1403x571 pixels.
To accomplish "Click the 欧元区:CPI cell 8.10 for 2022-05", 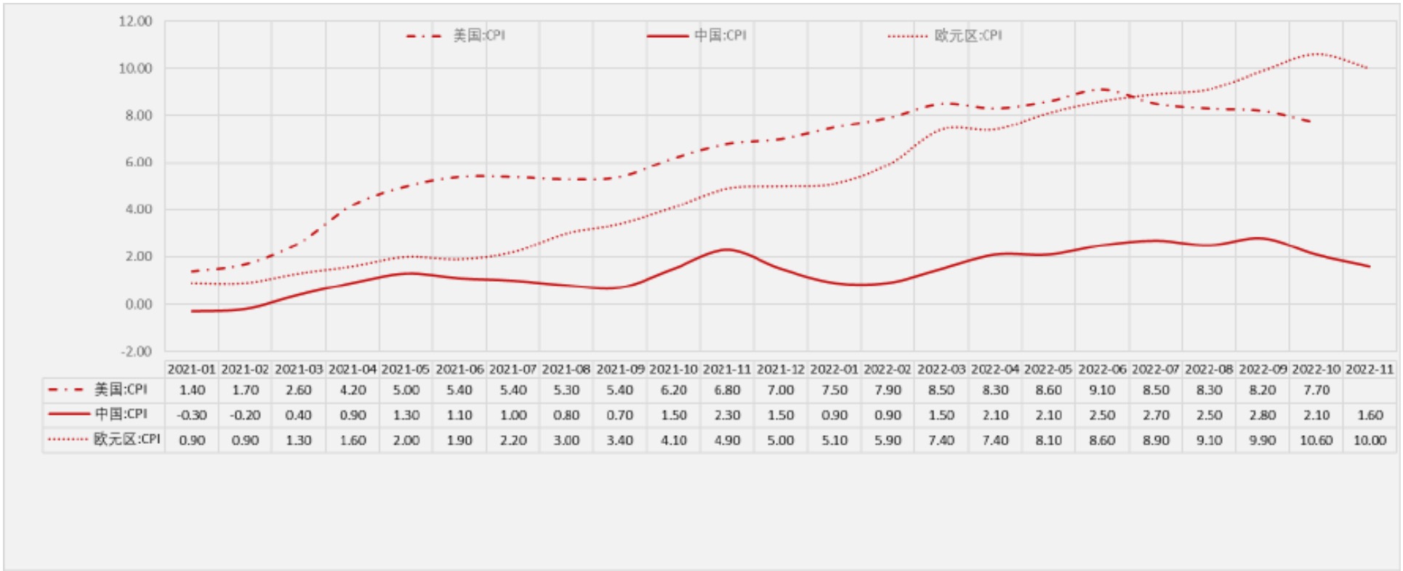I will [1048, 440].
